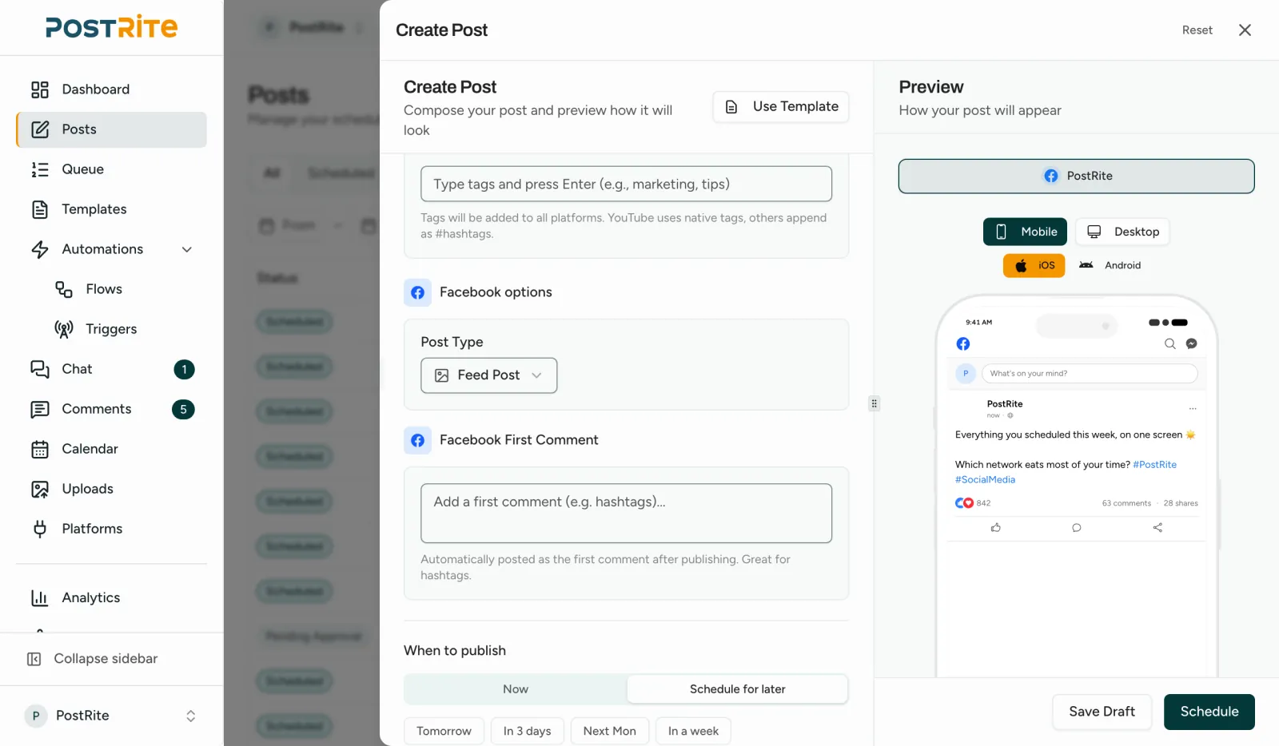Select the Android preview option

(1110, 265)
